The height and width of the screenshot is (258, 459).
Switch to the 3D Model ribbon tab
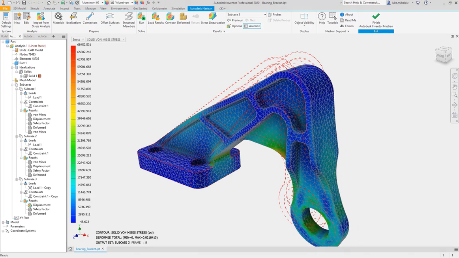click(19, 8)
